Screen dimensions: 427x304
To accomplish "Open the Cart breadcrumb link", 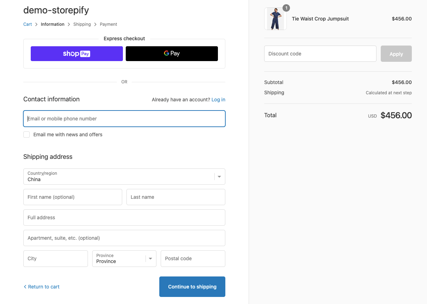I will 28,24.
